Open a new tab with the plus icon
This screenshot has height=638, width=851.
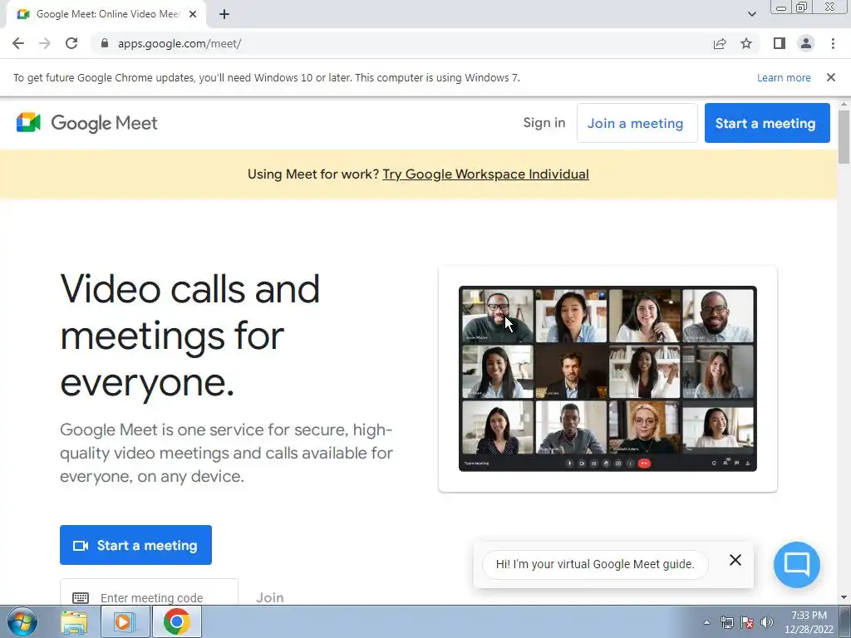point(224,14)
